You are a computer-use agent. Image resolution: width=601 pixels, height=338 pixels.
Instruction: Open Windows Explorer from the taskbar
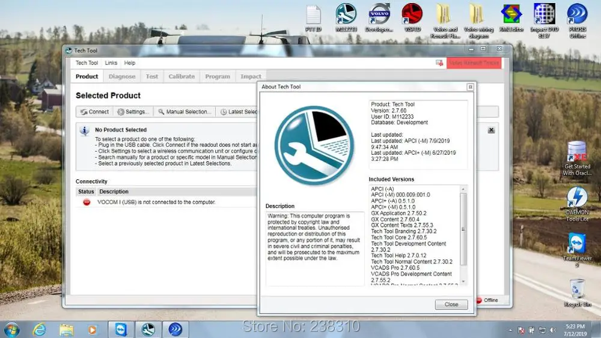66,330
